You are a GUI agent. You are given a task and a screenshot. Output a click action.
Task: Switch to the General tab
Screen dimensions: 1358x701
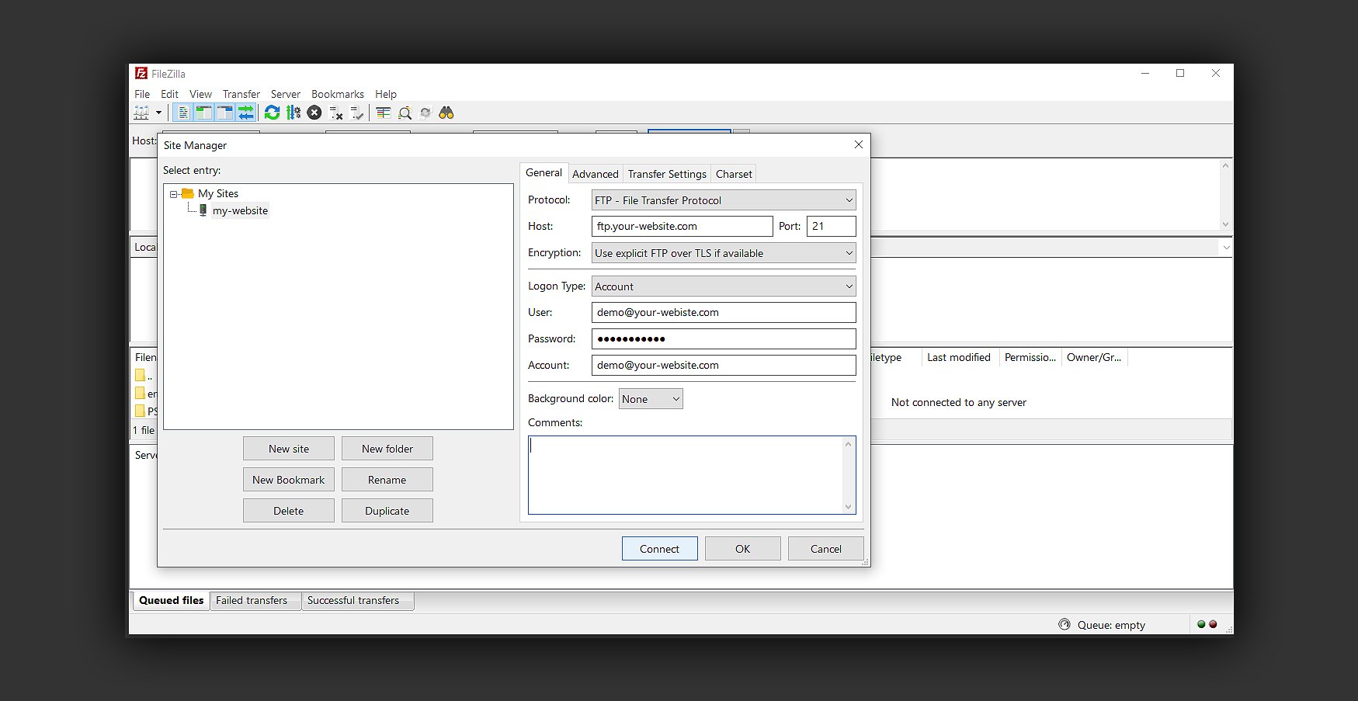544,173
